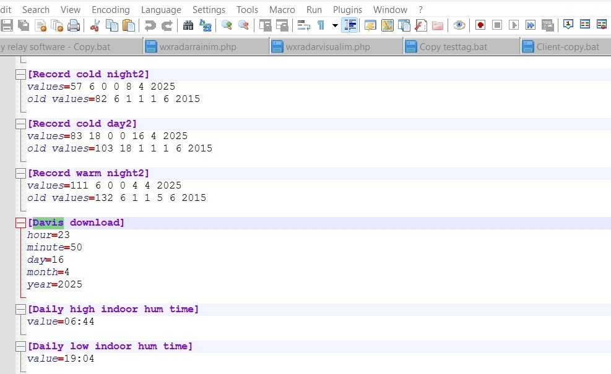
Task: Click the Print toolbar icon
Action: pyautogui.click(x=74, y=25)
